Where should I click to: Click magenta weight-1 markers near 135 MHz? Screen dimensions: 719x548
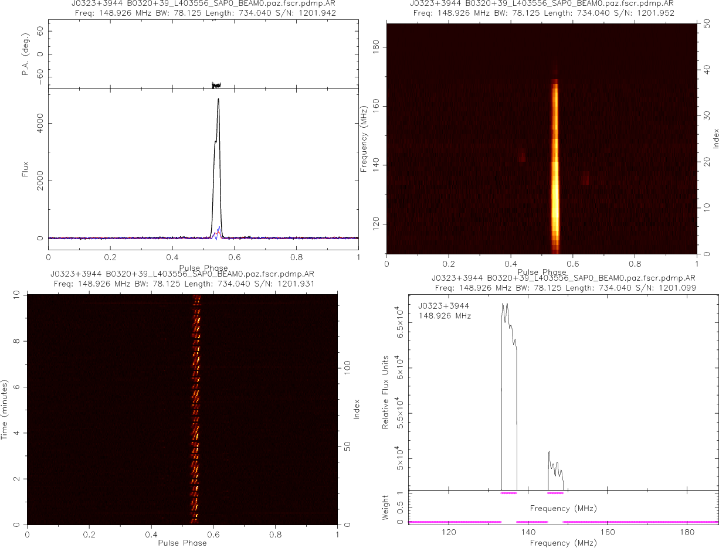(508, 493)
